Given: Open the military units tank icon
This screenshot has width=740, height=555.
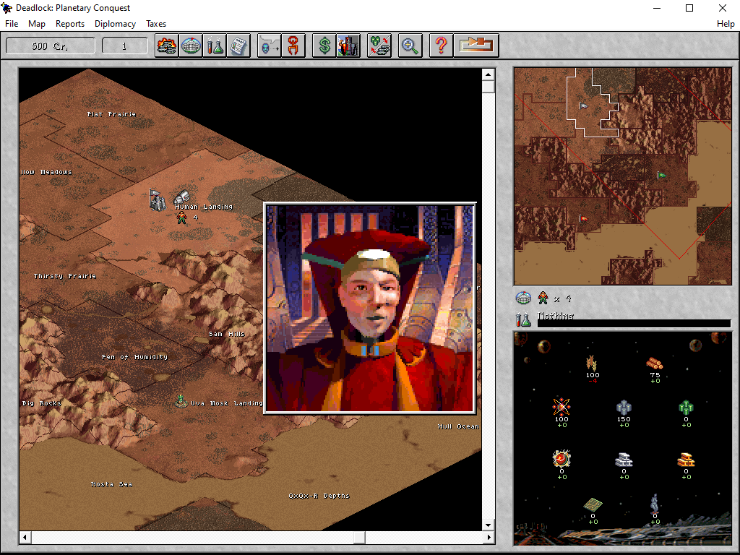Looking at the screenshot, I should (167, 46).
